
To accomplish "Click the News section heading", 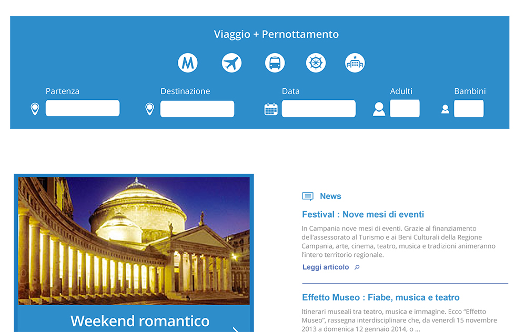I will coord(330,196).
